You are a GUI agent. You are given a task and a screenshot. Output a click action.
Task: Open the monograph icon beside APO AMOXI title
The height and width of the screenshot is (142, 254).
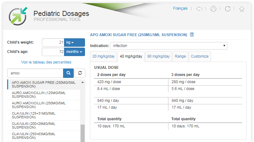[x=192, y=35]
